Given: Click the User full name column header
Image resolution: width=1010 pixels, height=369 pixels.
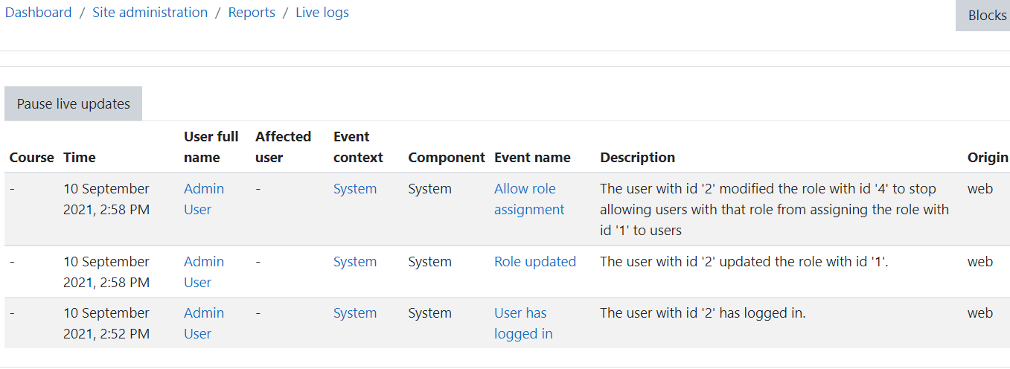Looking at the screenshot, I should pos(211,147).
